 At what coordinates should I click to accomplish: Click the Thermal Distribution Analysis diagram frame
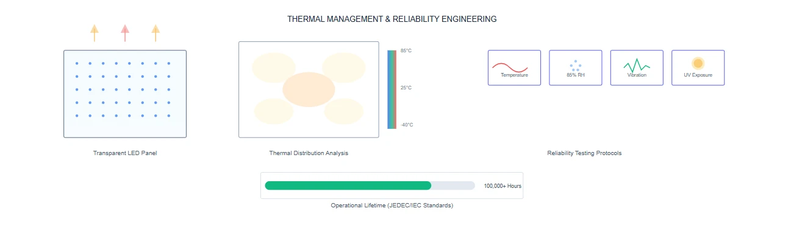click(x=309, y=89)
